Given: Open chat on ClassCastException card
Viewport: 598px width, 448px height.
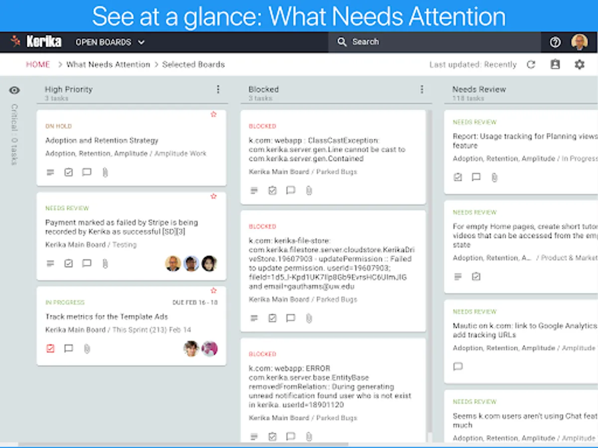Looking at the screenshot, I should (291, 191).
